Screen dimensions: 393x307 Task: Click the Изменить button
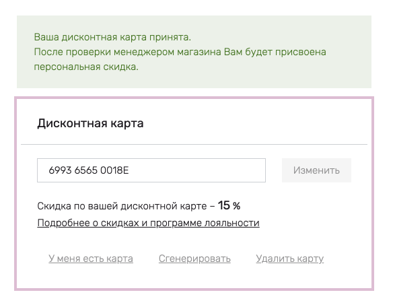point(316,170)
